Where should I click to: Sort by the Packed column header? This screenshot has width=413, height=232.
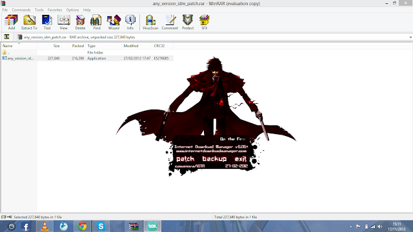point(73,46)
